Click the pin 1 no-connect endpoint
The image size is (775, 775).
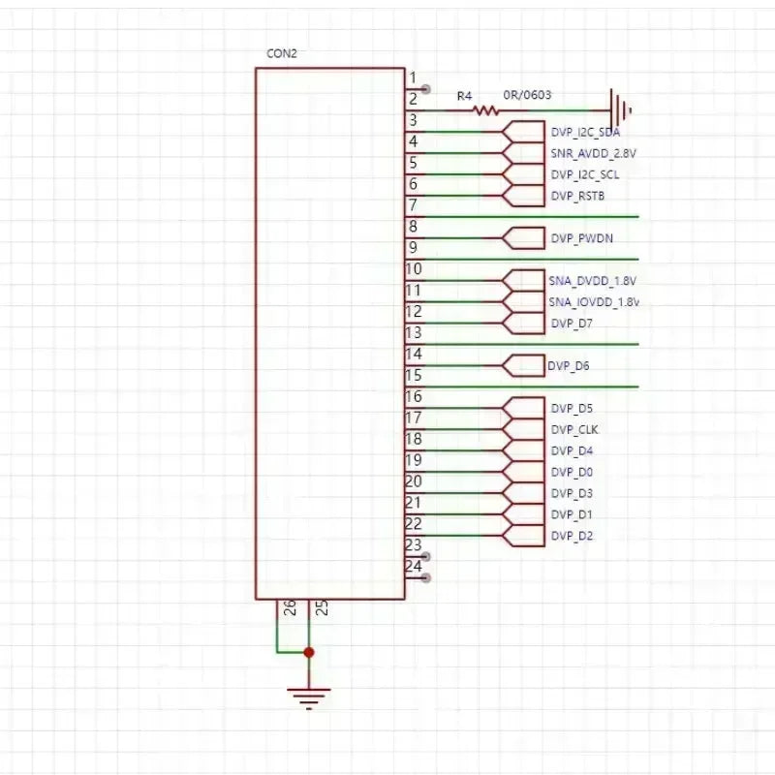425,89
